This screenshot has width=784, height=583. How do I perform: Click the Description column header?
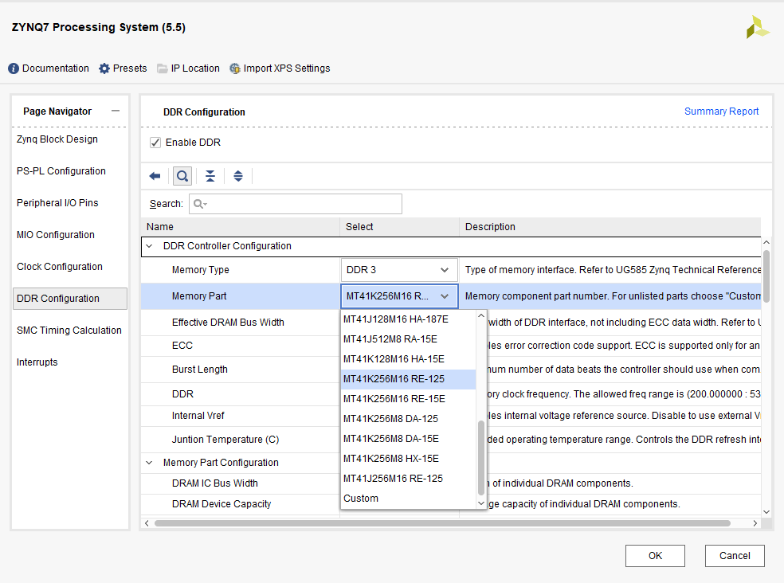(610, 227)
